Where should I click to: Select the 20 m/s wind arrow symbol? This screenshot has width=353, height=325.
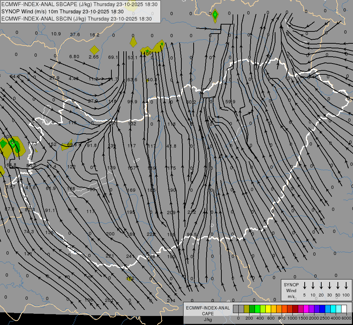click(321, 286)
